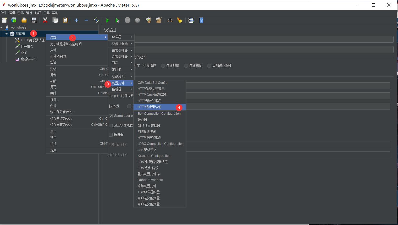398x225 pixels.
Task: Create a new test plan via toolbar icon
Action: [4, 20]
